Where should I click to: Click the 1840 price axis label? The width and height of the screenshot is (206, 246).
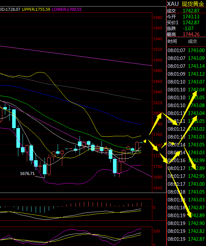(158, 92)
